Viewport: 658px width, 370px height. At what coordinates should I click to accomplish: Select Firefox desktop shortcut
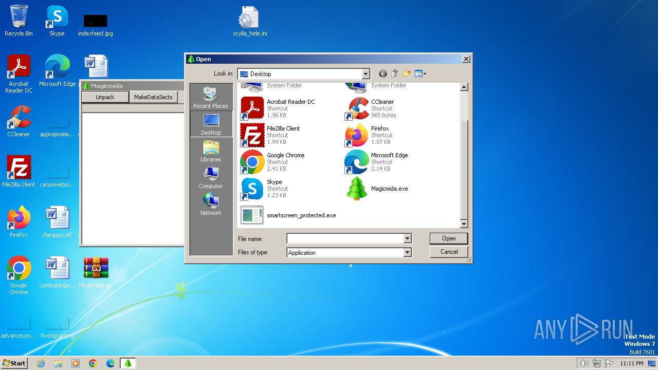tap(19, 221)
